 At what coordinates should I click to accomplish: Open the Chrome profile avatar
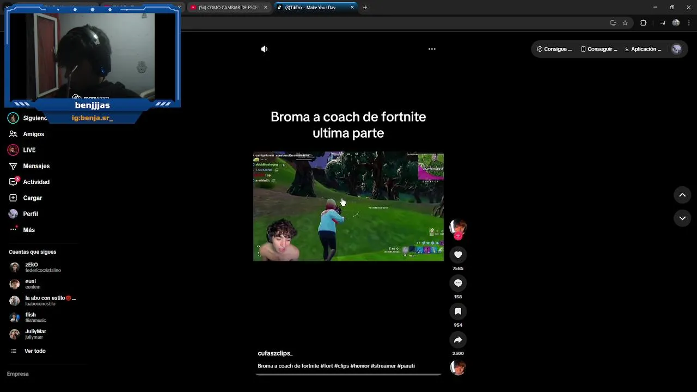(x=676, y=23)
